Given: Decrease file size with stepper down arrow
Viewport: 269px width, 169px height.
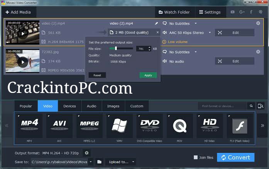Looking at the screenshot, I should 149,50.
